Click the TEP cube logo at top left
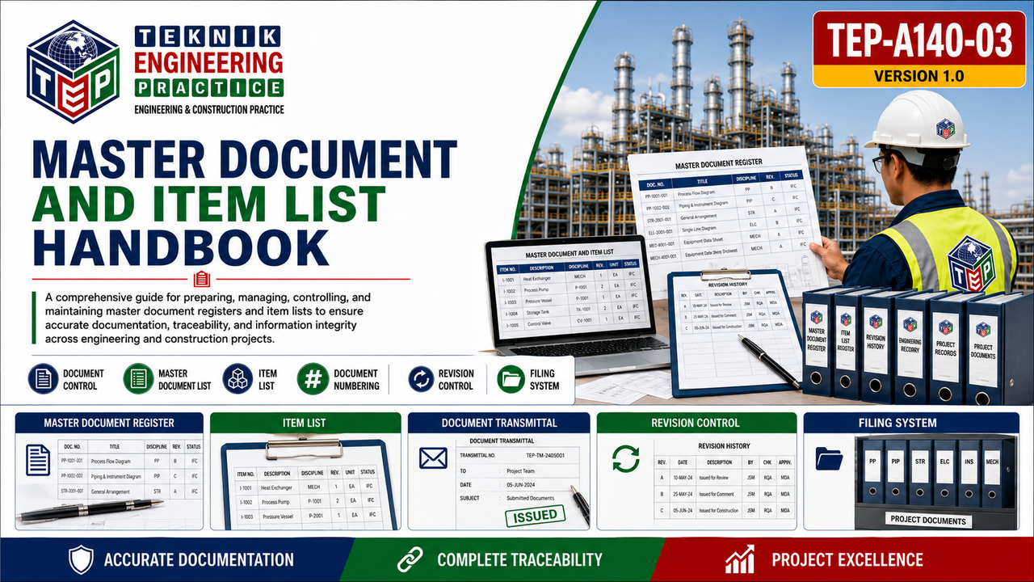The width and height of the screenshot is (1034, 582). pyautogui.click(x=74, y=72)
